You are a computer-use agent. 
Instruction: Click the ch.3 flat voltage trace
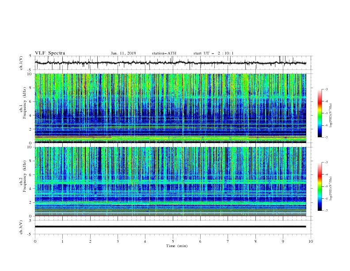point(170,227)
